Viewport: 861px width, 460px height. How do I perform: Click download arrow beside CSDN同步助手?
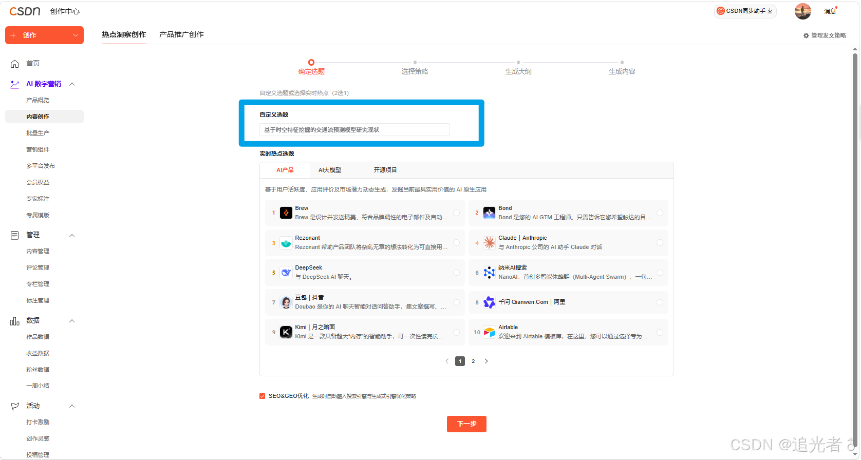(x=770, y=11)
